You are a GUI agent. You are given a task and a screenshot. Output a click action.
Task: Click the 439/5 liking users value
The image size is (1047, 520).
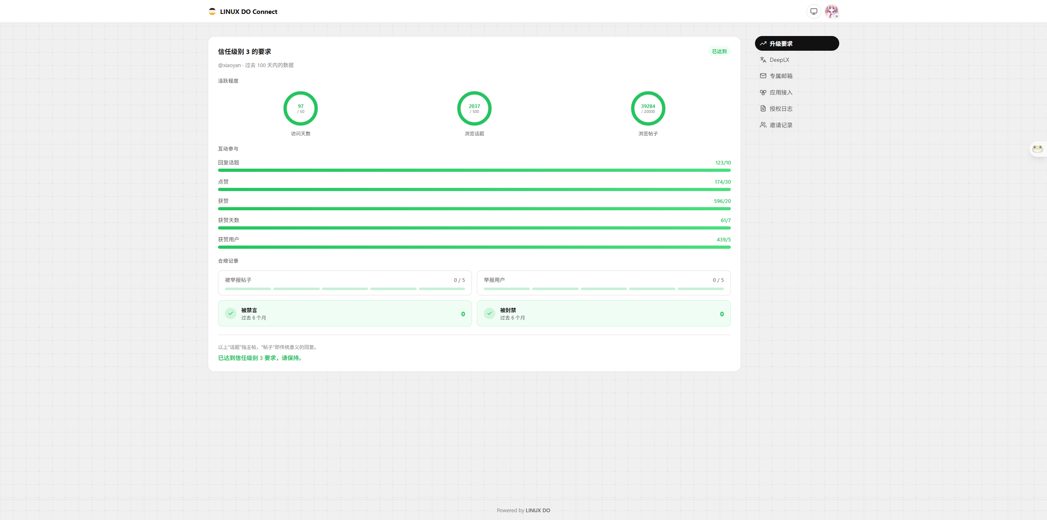(723, 240)
